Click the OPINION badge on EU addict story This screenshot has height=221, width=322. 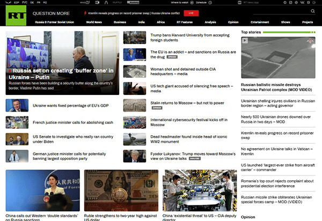(172, 57)
